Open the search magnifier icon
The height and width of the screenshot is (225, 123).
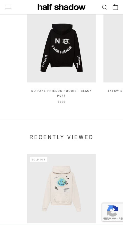coord(105,7)
